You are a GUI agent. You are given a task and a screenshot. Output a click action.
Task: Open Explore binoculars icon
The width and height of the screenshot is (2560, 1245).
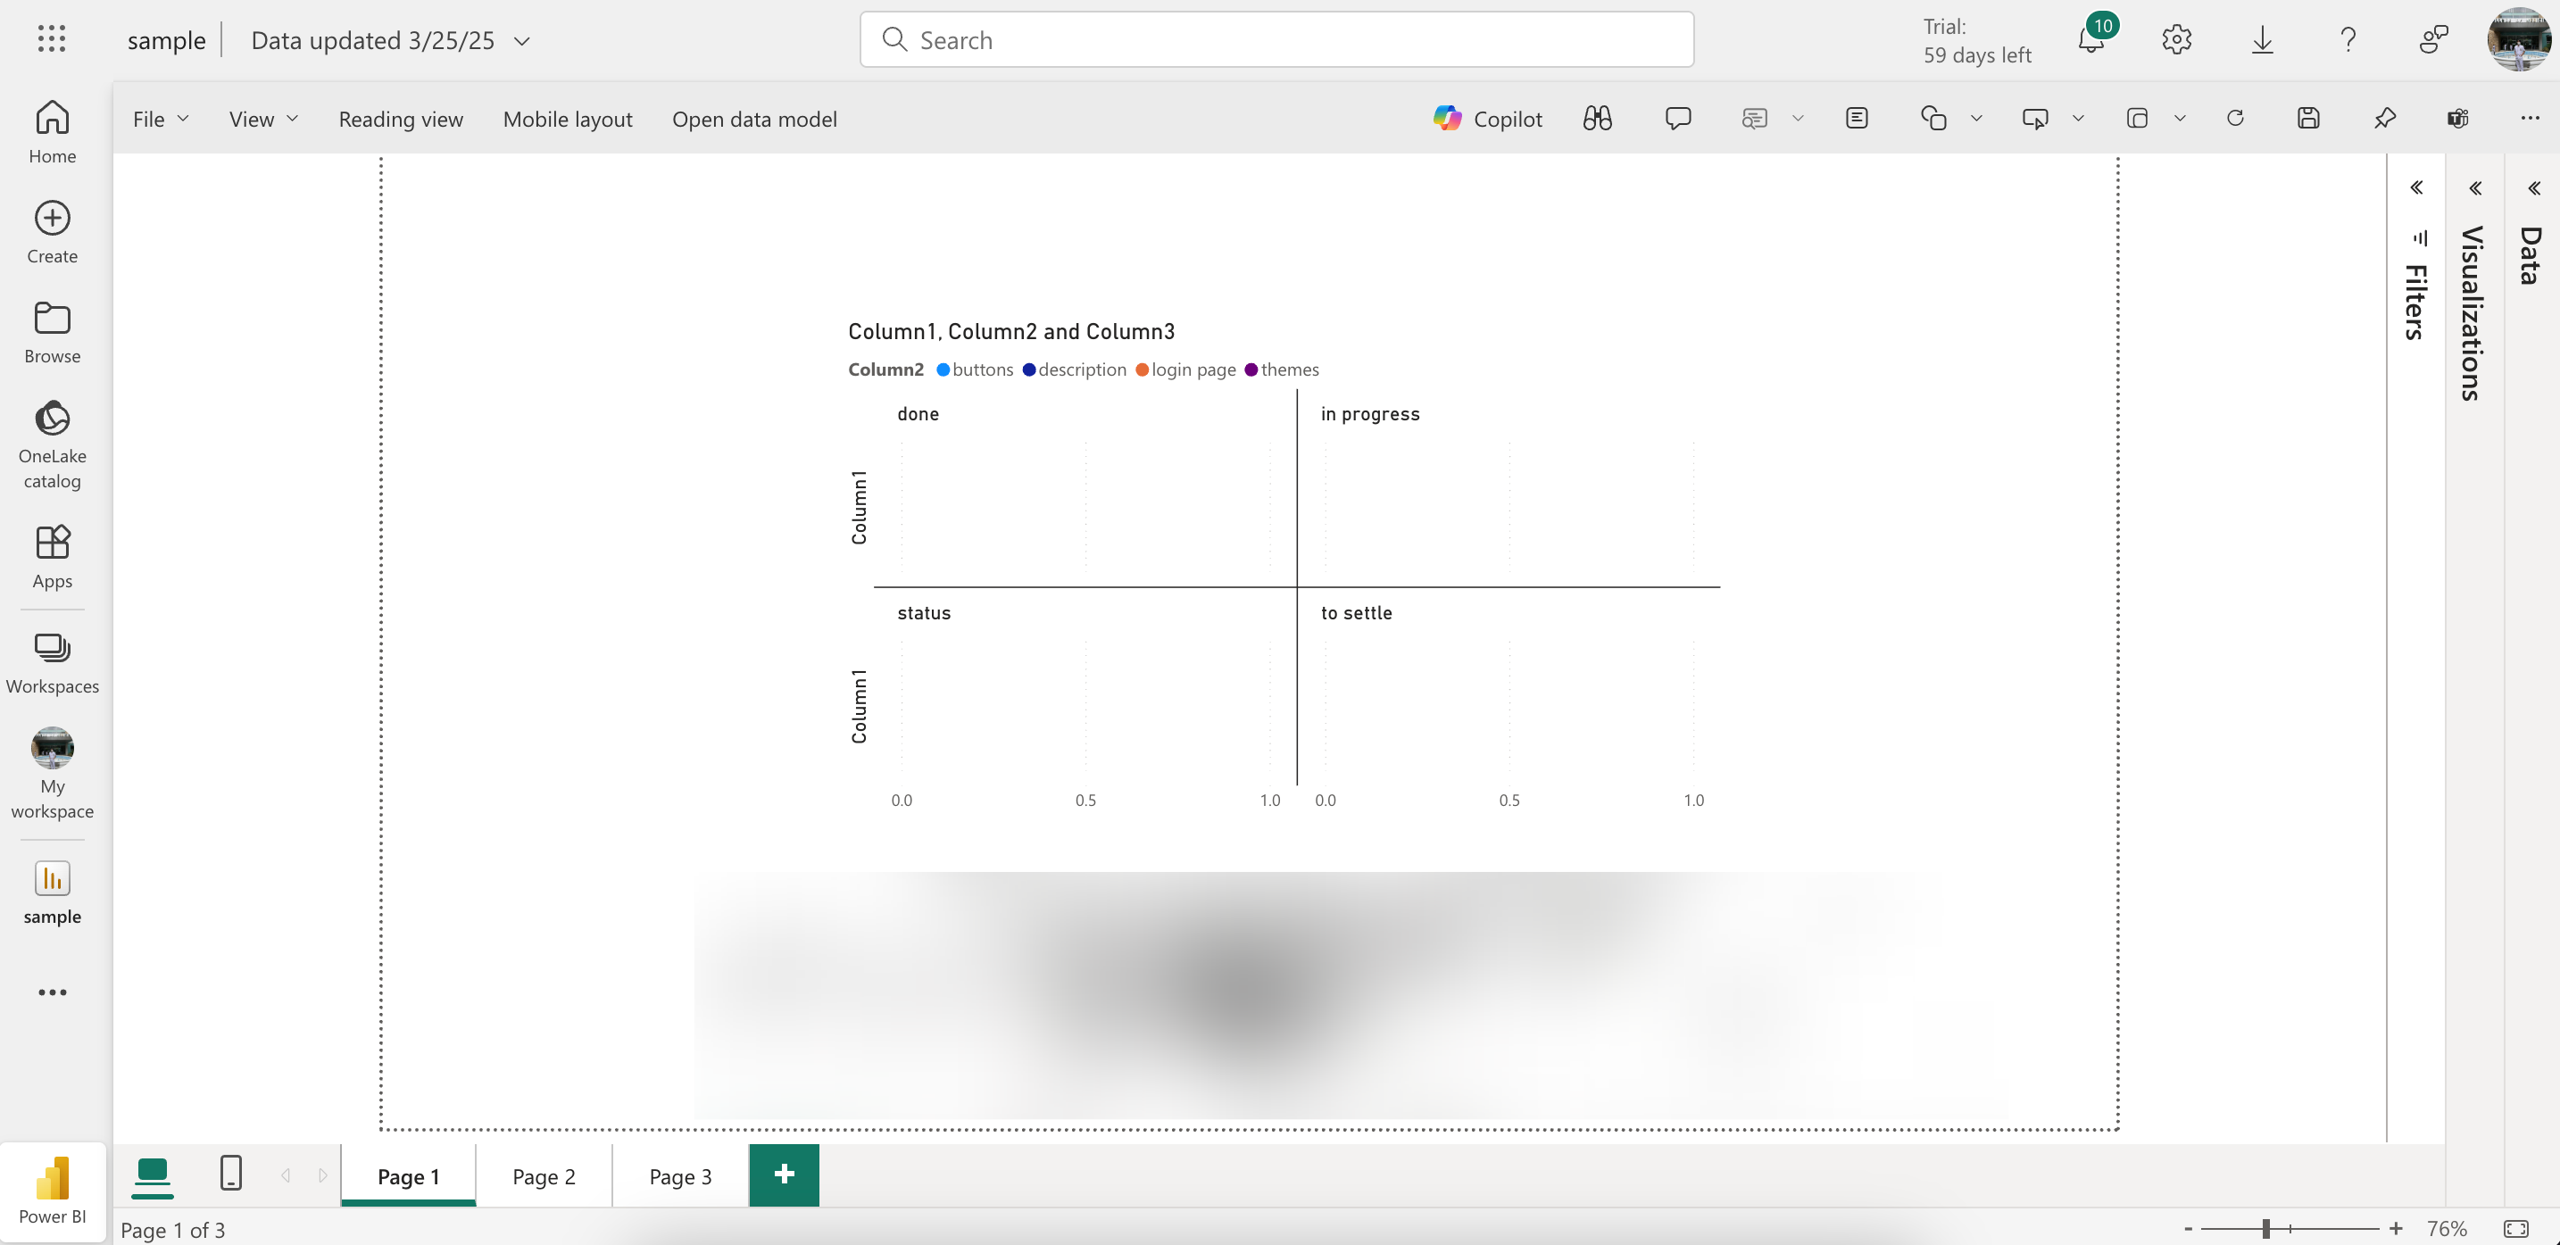click(1597, 118)
